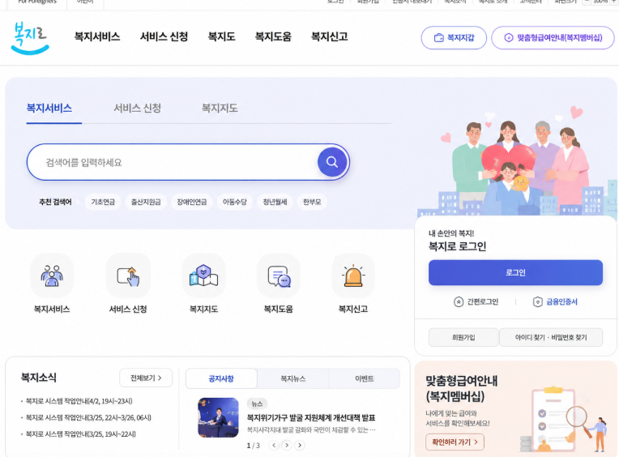This screenshot has width=619, height=457.
Task: Open the 복지신고 siren icon shortcut
Action: point(353,275)
